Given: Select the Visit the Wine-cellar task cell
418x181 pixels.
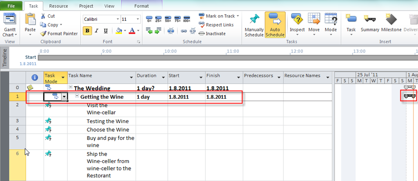Looking at the screenshot, I should click(101, 109).
